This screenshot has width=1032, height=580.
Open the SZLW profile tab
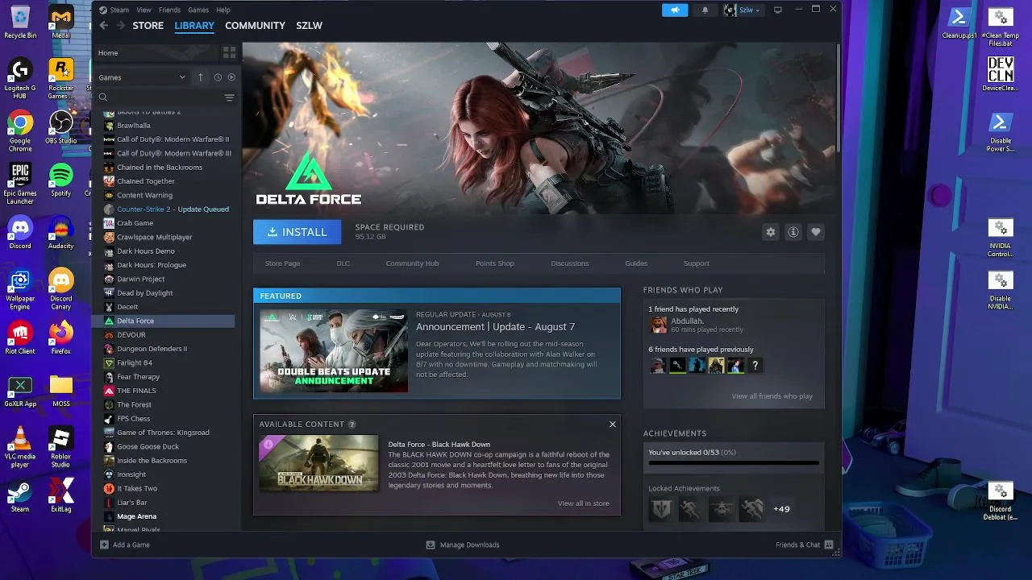309,26
